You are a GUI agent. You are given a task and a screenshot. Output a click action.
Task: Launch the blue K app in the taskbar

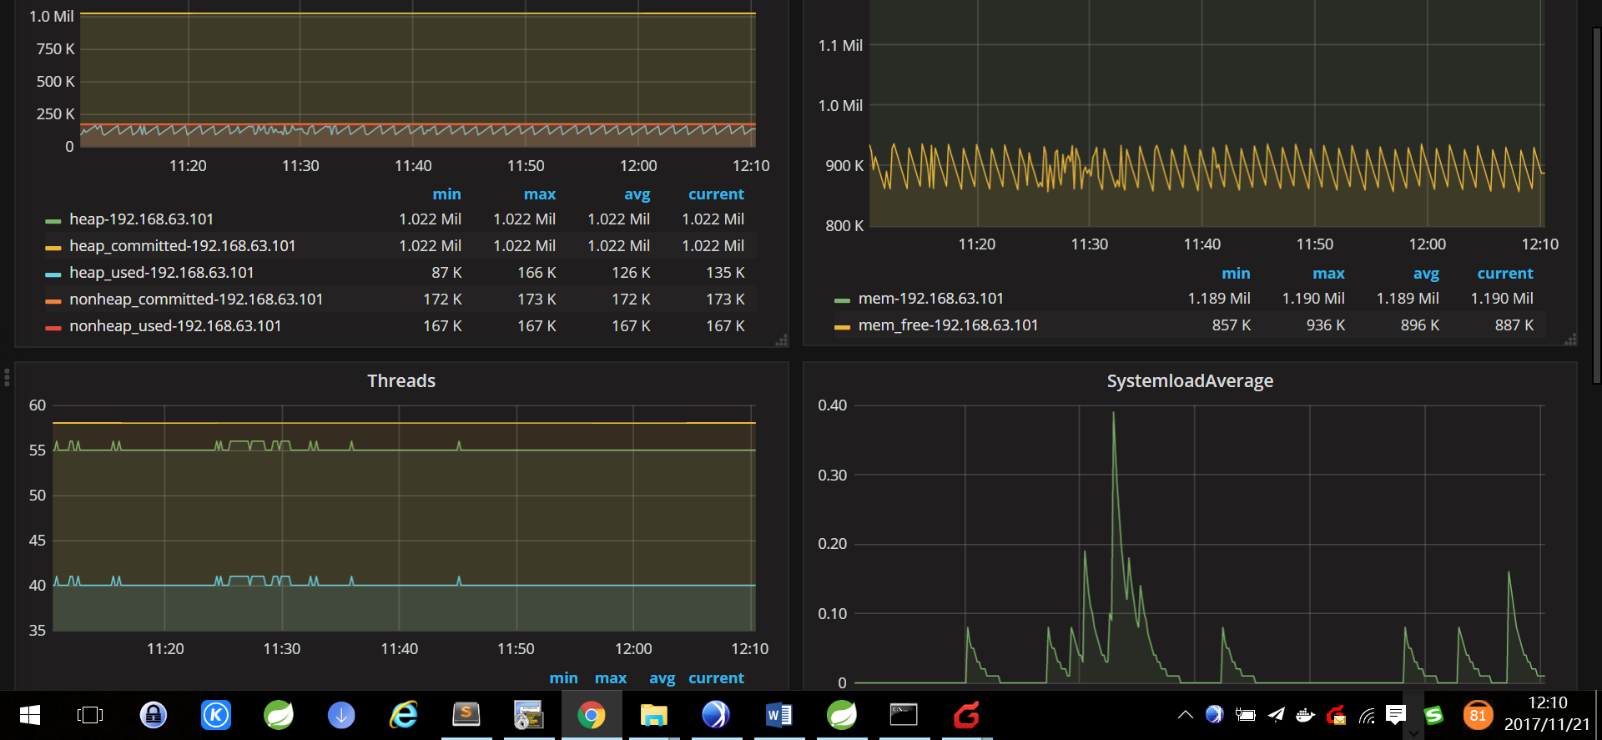pyautogui.click(x=216, y=715)
